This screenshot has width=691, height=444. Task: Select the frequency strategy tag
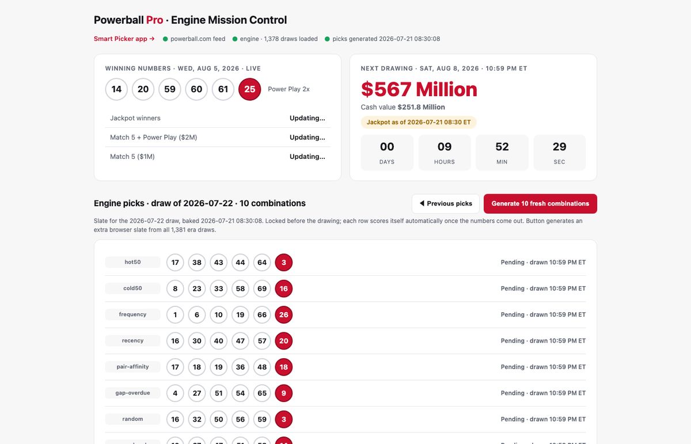point(132,314)
